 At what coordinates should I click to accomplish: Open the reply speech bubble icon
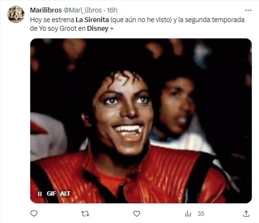tap(34, 213)
